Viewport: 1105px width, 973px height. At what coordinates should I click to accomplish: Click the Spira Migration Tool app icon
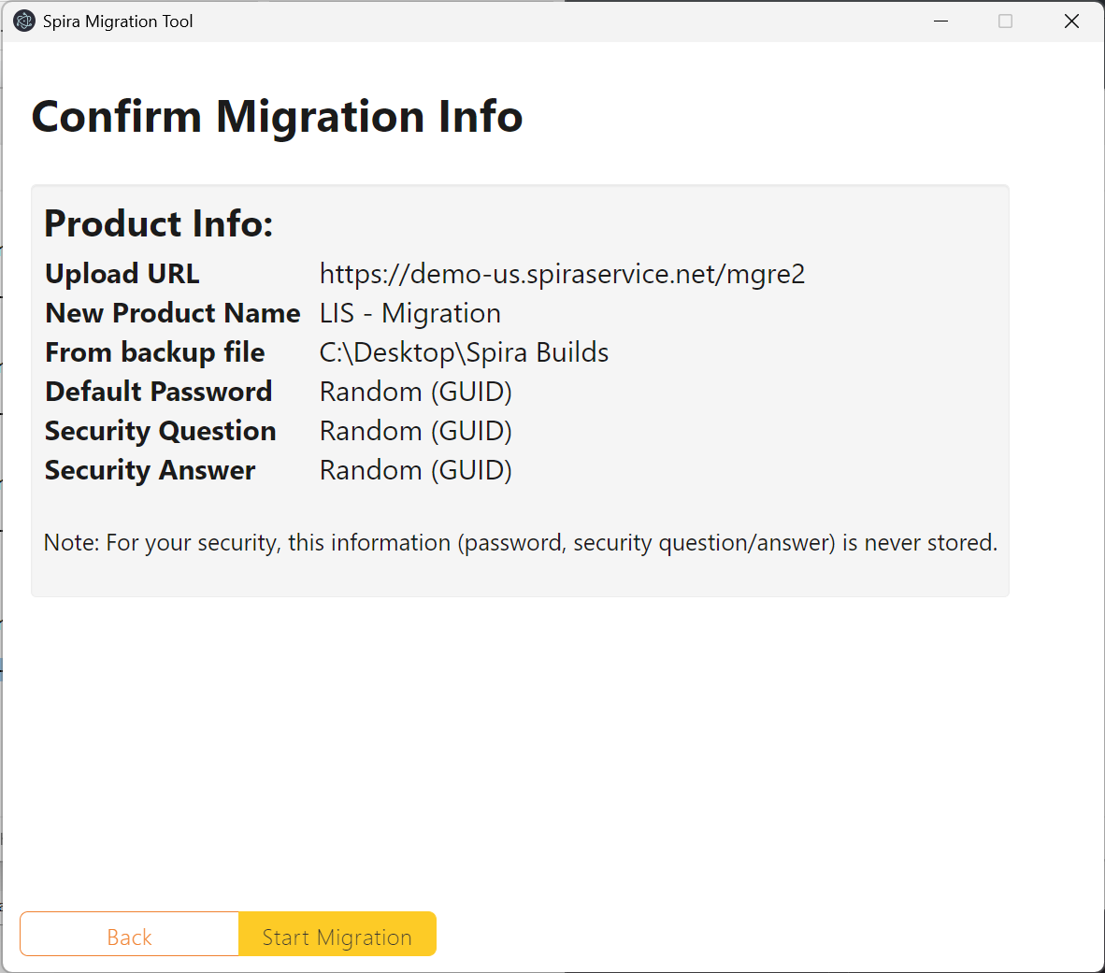(24, 21)
